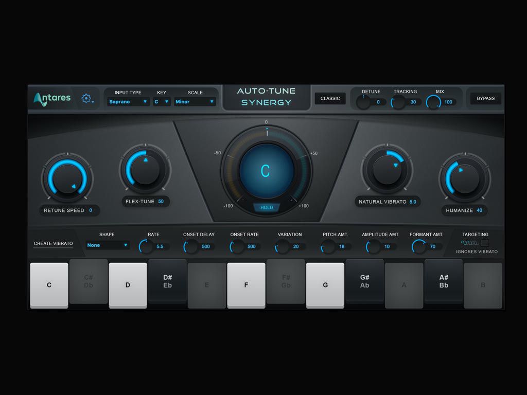
Task: Open the Scale dropdown showing Minor
Action: click(195, 101)
